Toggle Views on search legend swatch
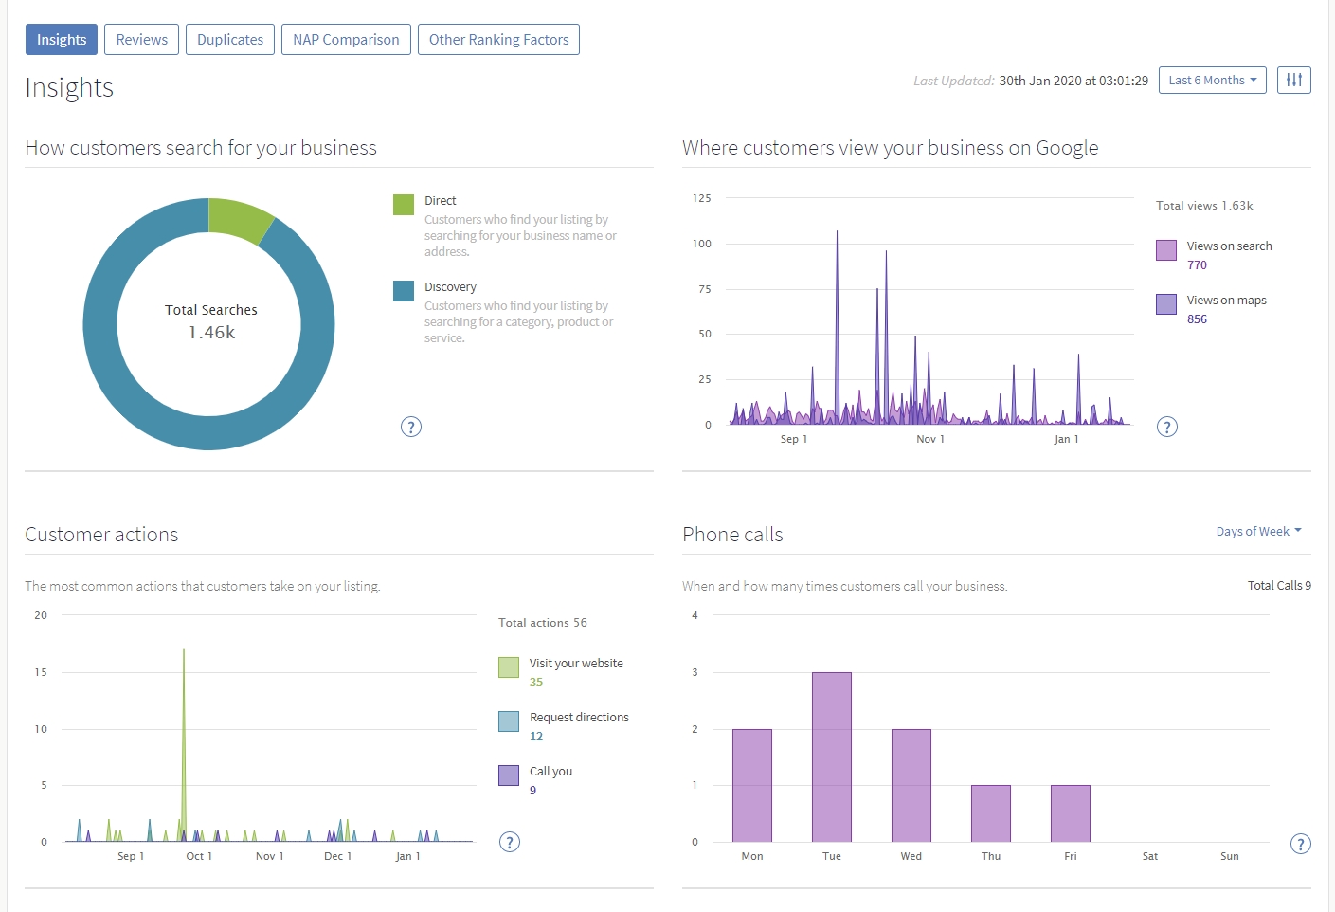Viewport: 1335px width, 912px height. (1166, 250)
